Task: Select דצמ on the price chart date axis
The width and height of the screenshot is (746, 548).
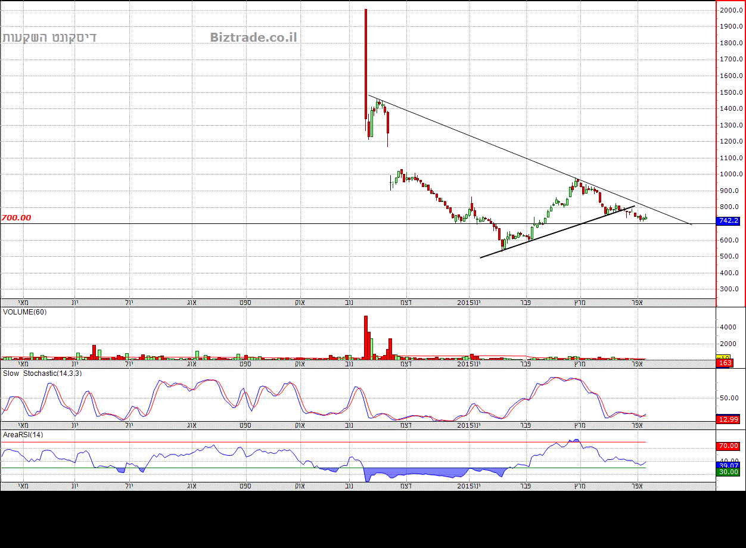Action: pyautogui.click(x=406, y=303)
